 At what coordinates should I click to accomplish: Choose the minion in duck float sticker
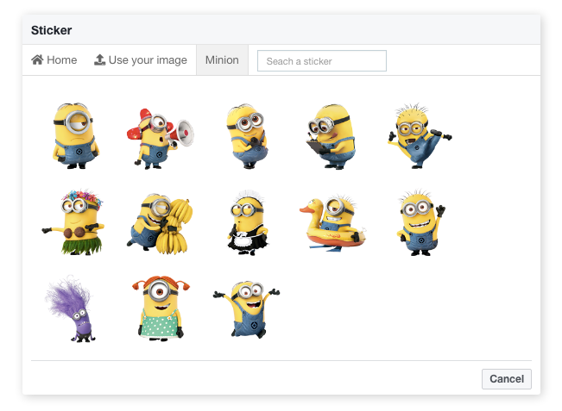332,222
